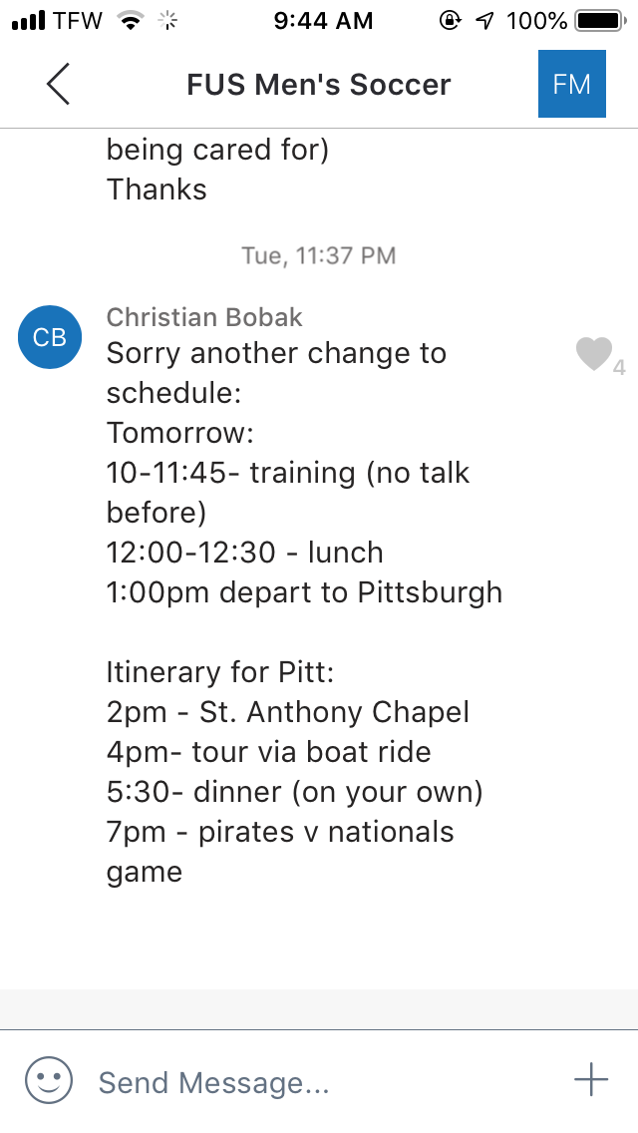This screenshot has width=638, height=1133.
Task: Tap the Wi-Fi status icon
Action: 130,21
